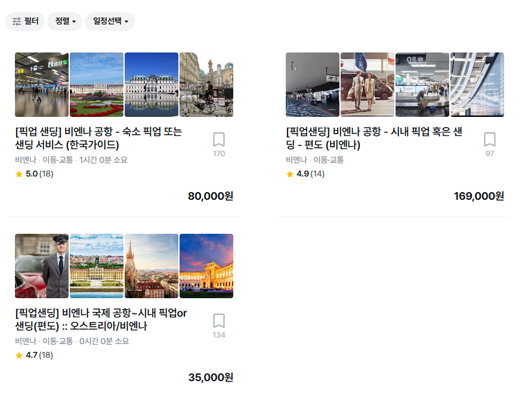
Task: Click bookmark count 134
Action: pos(219,335)
